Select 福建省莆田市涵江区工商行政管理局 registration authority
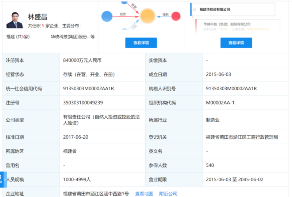Screen dimensions: 292x197 click(242, 137)
